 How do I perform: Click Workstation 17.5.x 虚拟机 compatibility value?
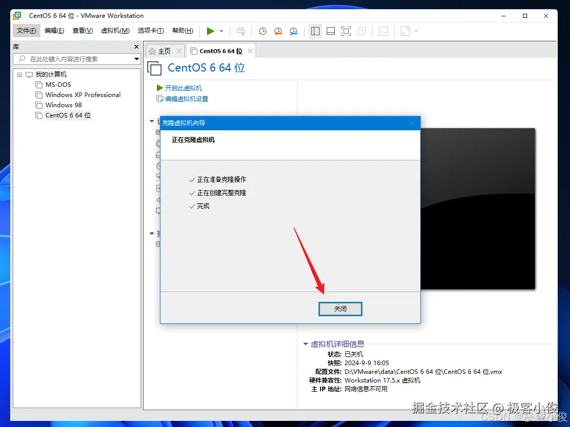382,380
